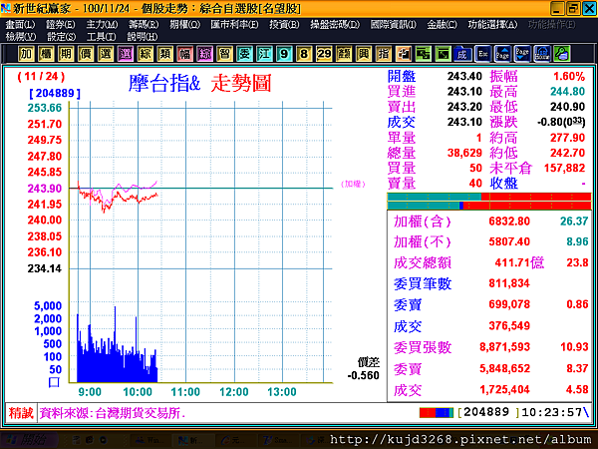This screenshot has width=598, height=449.
Task: Click the red 幅 toolbar icon
Action: (x=184, y=54)
